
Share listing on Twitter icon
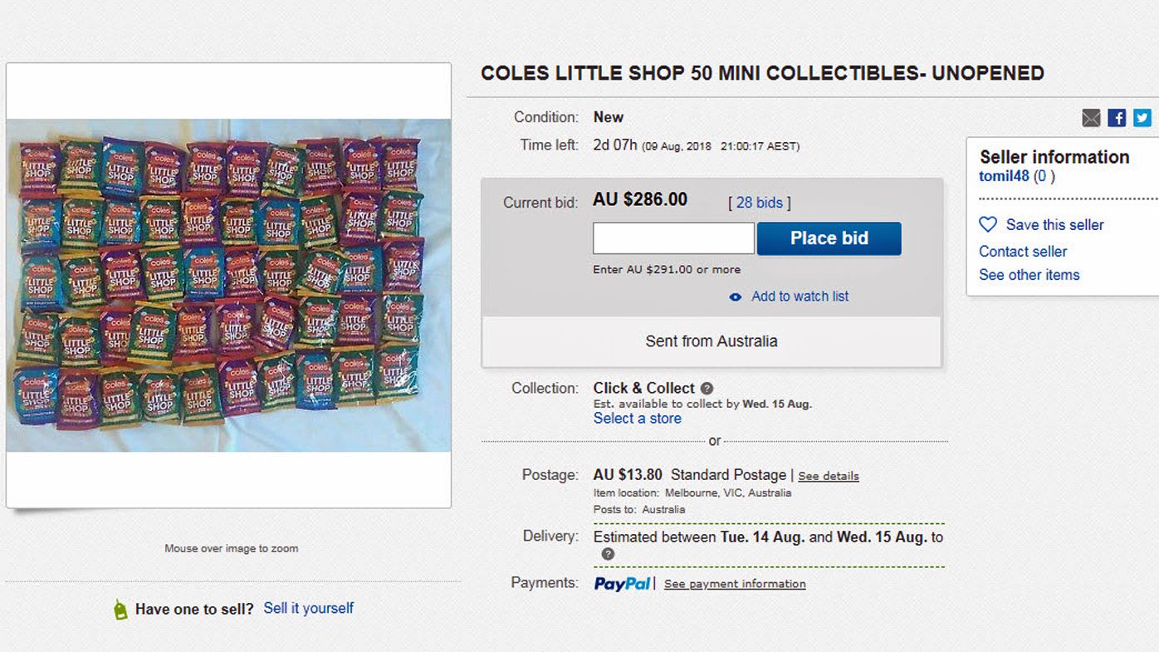(1142, 118)
